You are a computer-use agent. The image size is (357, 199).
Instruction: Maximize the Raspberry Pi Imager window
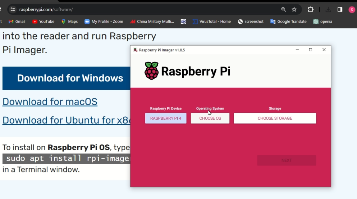click(310, 50)
